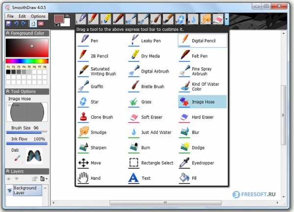Select the Digital Airbrush tool
This screenshot has width=294, height=212.
[152, 71]
